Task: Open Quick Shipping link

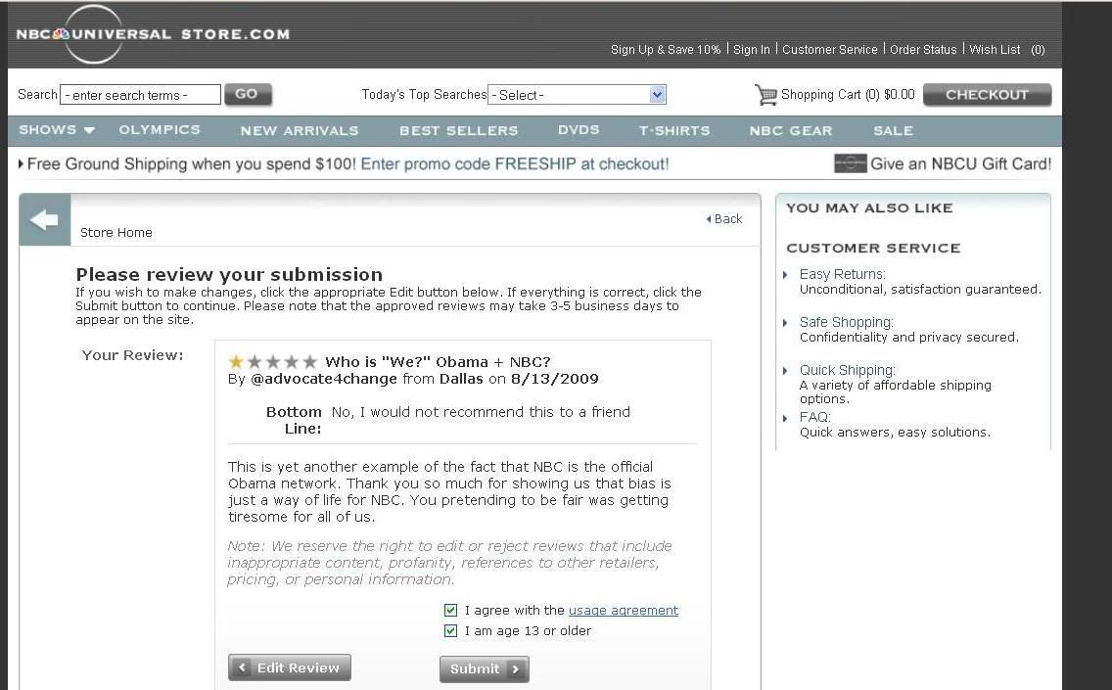Action: pos(848,369)
